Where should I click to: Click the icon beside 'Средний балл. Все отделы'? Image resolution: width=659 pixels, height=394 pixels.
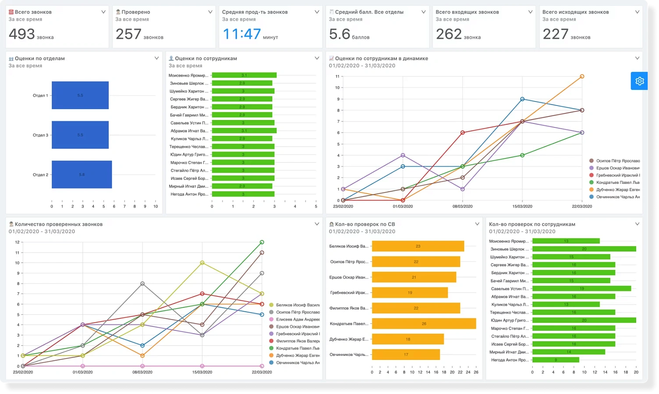(331, 12)
